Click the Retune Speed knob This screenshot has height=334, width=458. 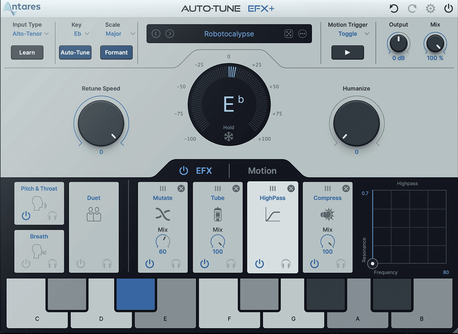tap(101, 123)
